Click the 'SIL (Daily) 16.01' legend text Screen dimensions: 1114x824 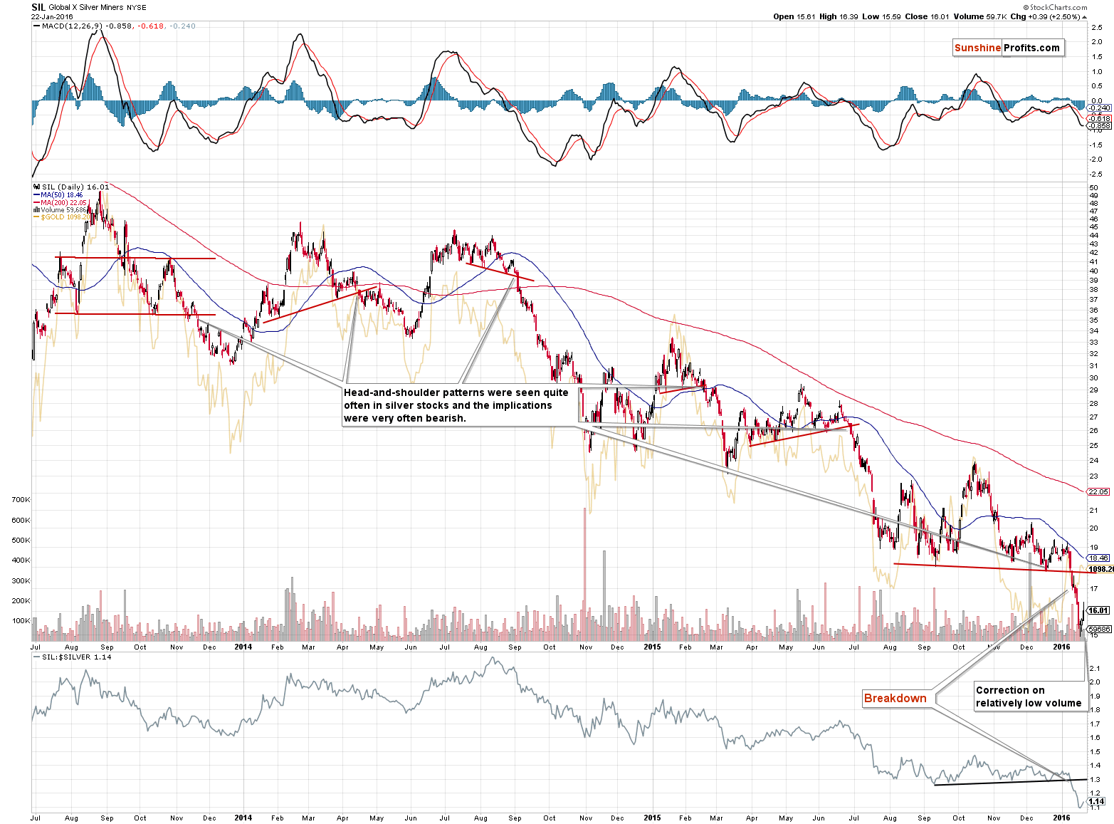pyautogui.click(x=75, y=187)
